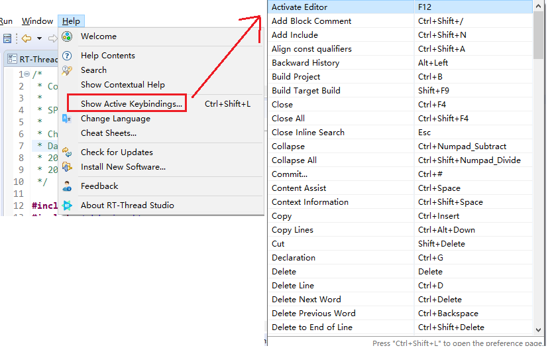The height and width of the screenshot is (348, 548).
Task: Click the Ctrl+Space shortcut cell
Action: tap(474, 188)
